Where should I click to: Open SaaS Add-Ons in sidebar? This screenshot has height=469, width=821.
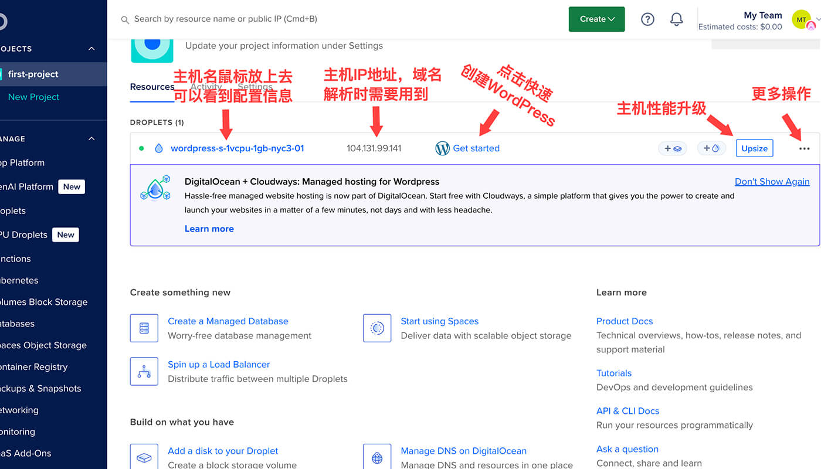coord(25,453)
